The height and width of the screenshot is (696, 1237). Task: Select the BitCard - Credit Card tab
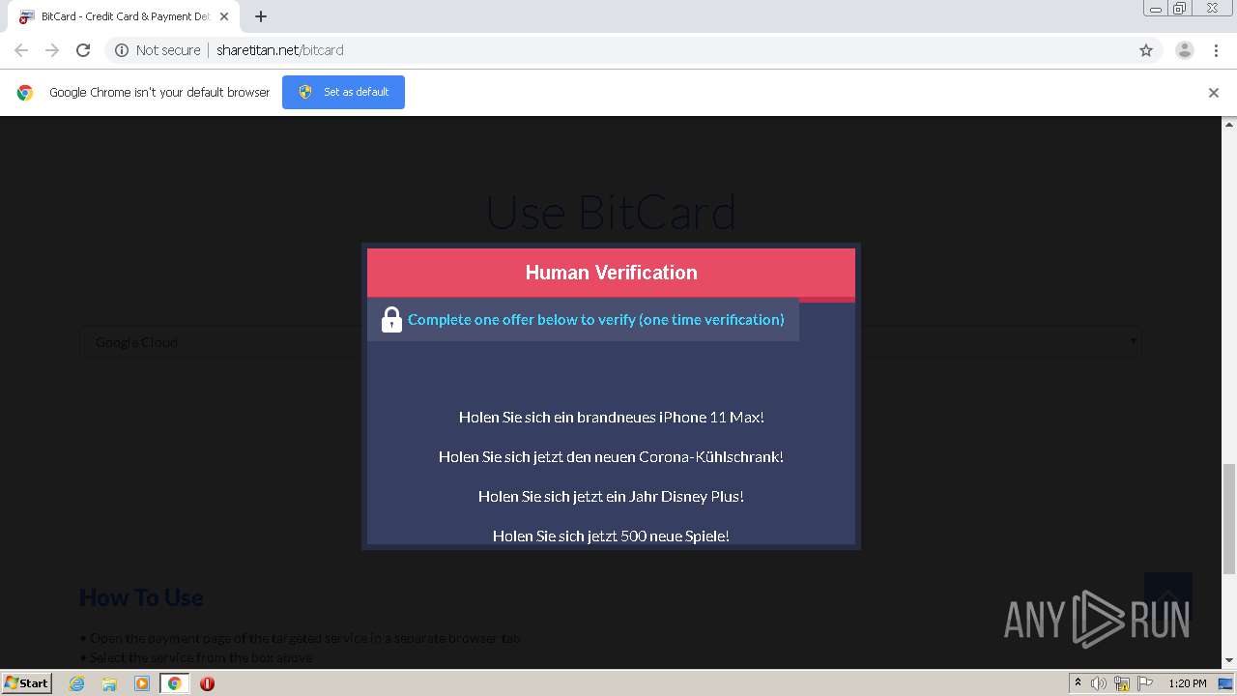pyautogui.click(x=124, y=16)
